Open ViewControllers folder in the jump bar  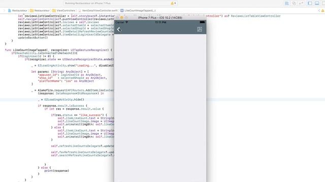coord(64,11)
